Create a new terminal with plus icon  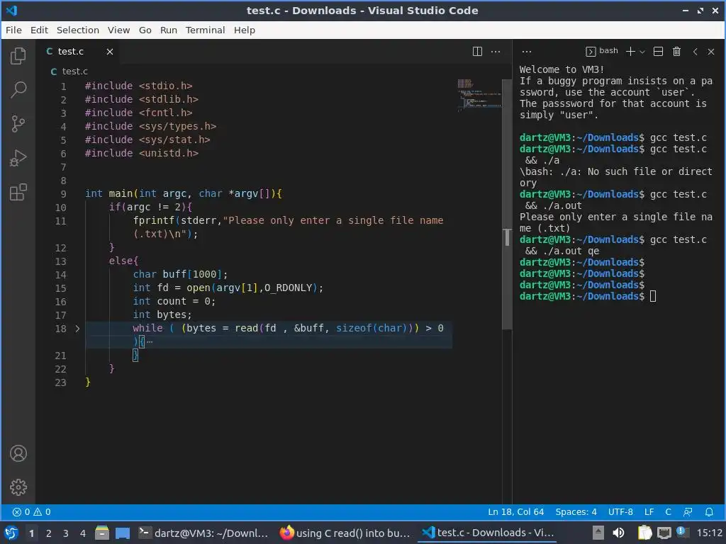(630, 51)
